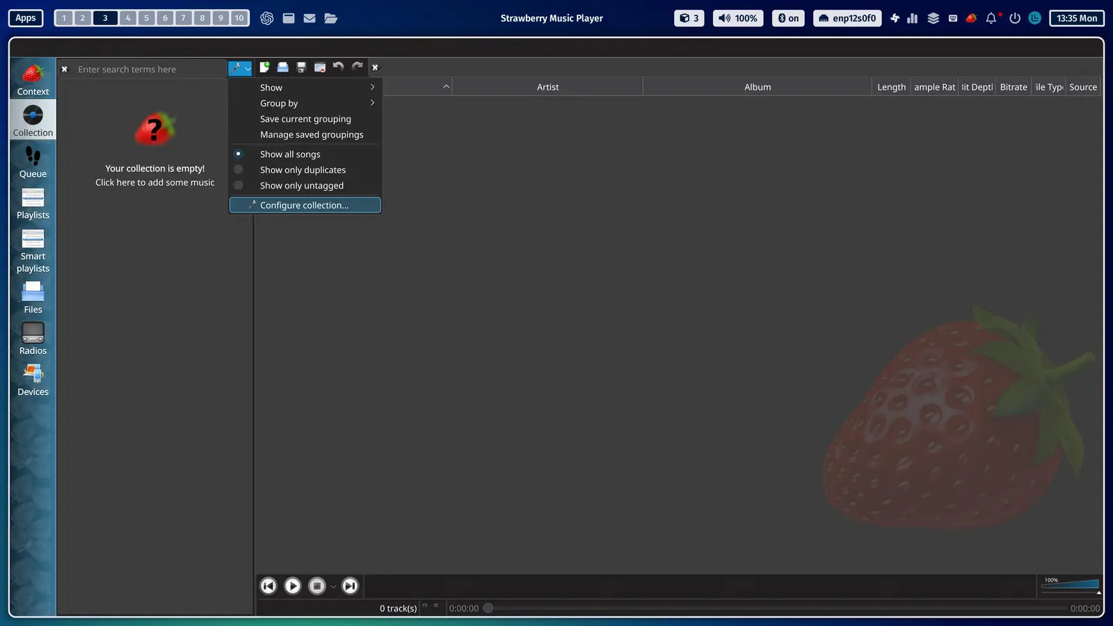The width and height of the screenshot is (1113, 626).
Task: Click the play button
Action: [293, 586]
